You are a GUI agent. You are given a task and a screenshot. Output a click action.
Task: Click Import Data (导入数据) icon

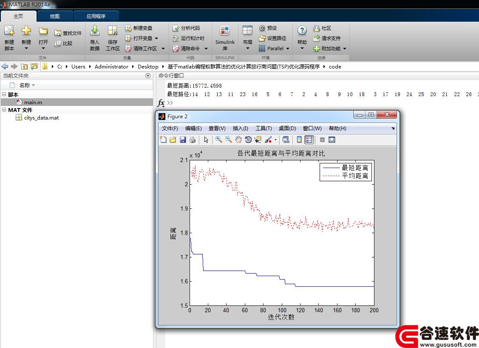pos(95,31)
